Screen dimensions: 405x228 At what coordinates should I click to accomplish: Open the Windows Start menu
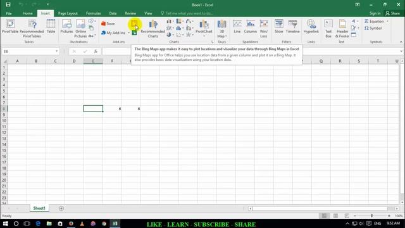[6, 224]
